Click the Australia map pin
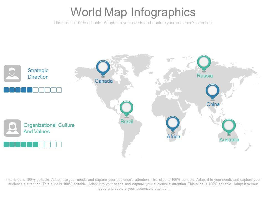 click(x=229, y=127)
